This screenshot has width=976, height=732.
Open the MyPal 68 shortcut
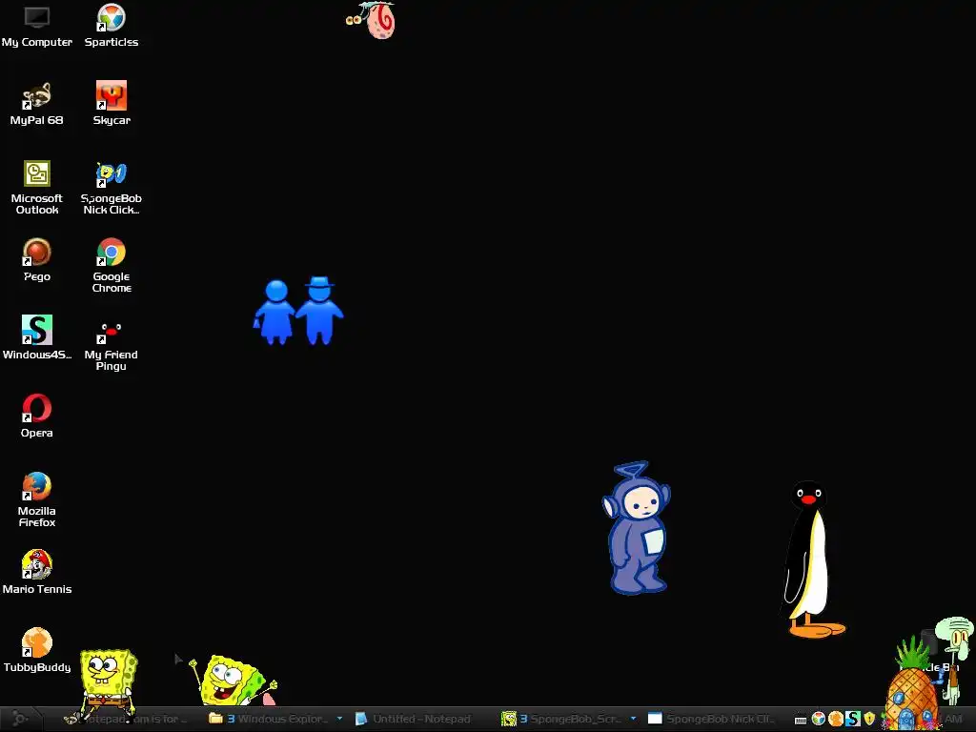point(37,104)
